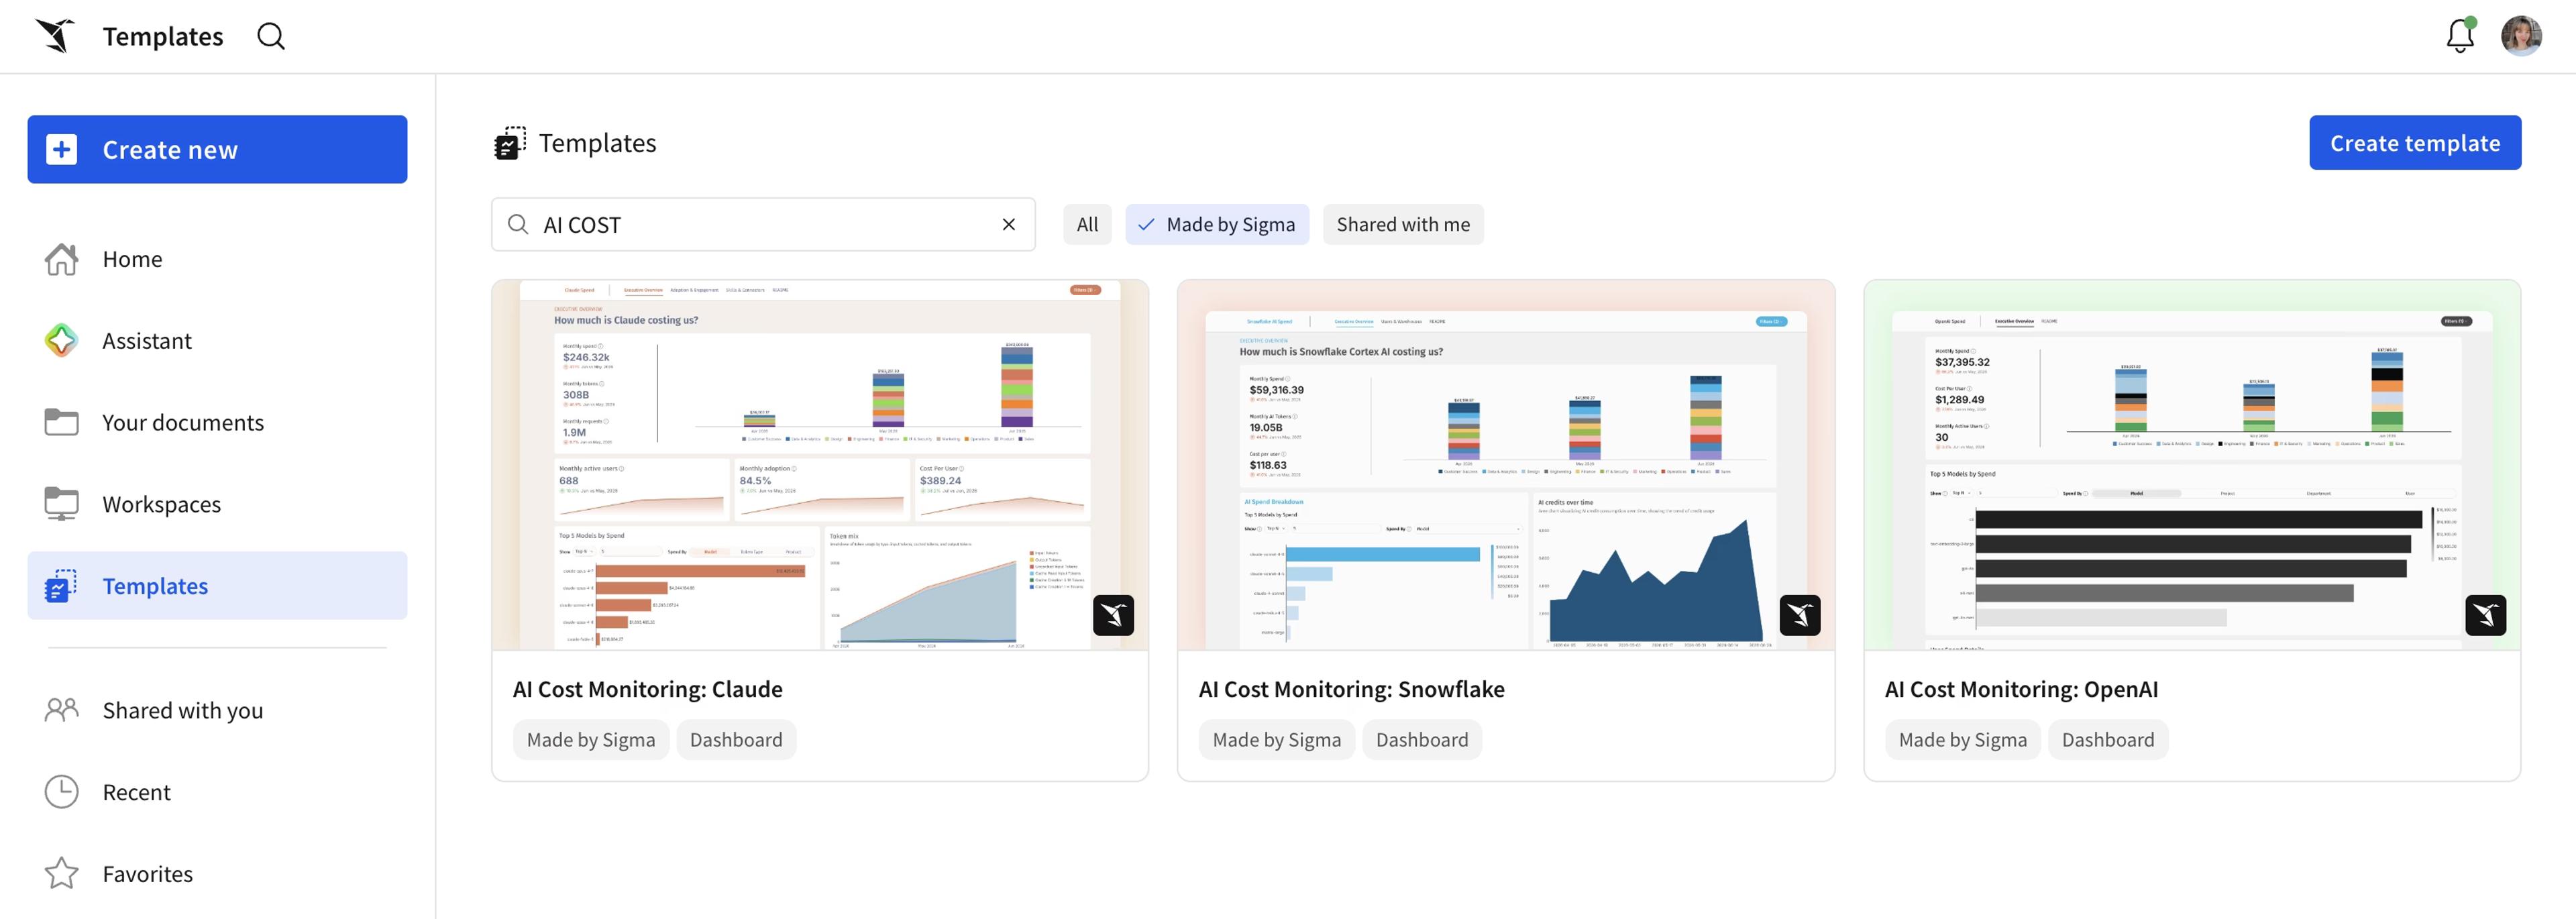Open the OpenAI template thumbnail
The width and height of the screenshot is (2576, 919).
click(x=2192, y=465)
